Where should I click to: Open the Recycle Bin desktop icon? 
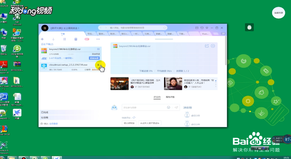(x=4, y=50)
